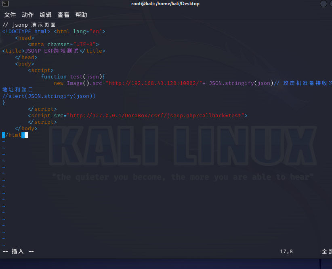Click the '//alert(JSON.stringify(json))' line
The image size is (332, 269).
(49, 96)
